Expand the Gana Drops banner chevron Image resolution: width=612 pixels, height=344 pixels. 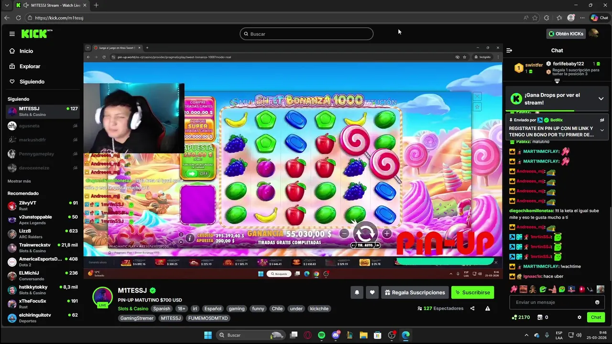tap(601, 99)
